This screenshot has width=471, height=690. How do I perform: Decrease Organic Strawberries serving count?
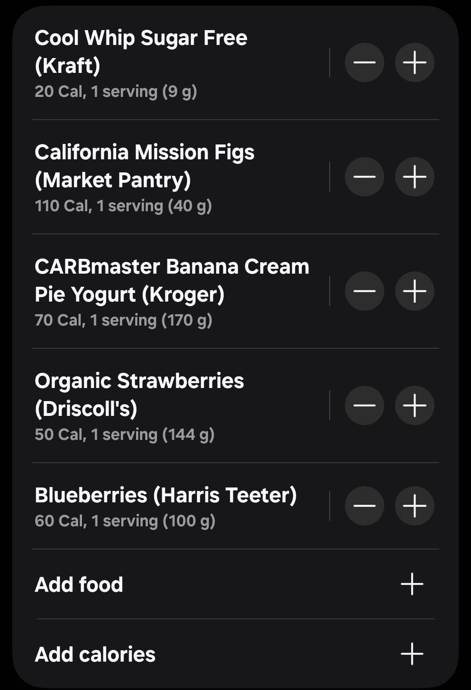pyautogui.click(x=364, y=405)
